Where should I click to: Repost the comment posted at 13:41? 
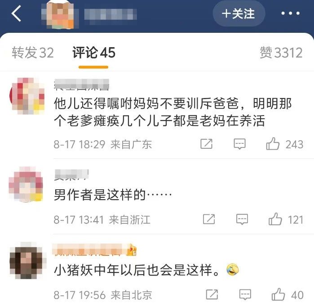(x=209, y=219)
